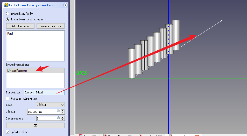
Task: Decrement Occurrences using the down arrow
Action: coord(63,120)
